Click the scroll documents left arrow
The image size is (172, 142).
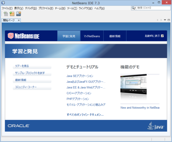click(x=157, y=20)
